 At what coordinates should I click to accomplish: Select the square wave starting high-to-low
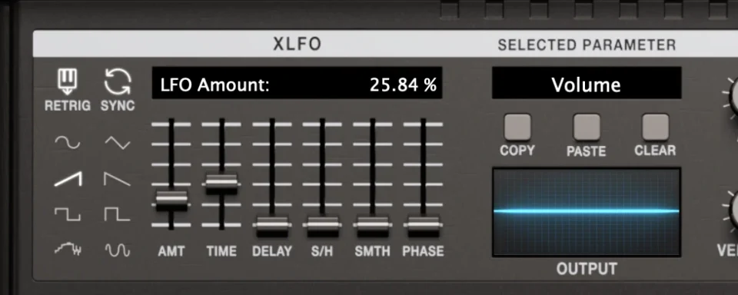tap(68, 214)
